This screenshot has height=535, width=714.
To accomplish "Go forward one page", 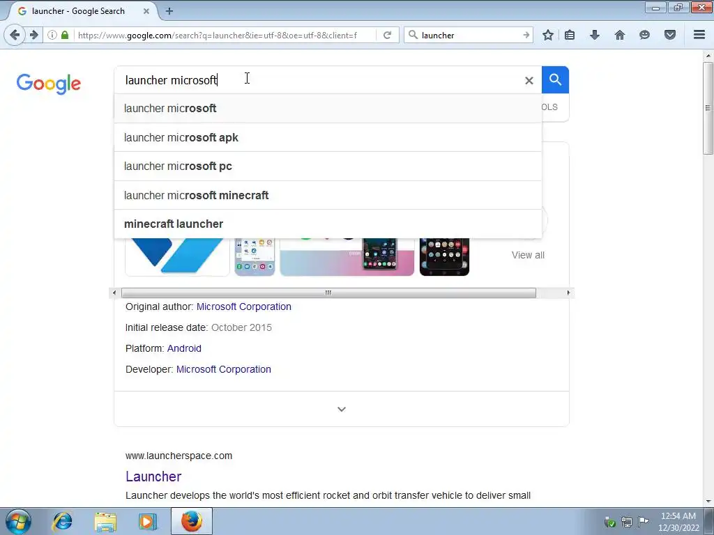I will point(34,35).
